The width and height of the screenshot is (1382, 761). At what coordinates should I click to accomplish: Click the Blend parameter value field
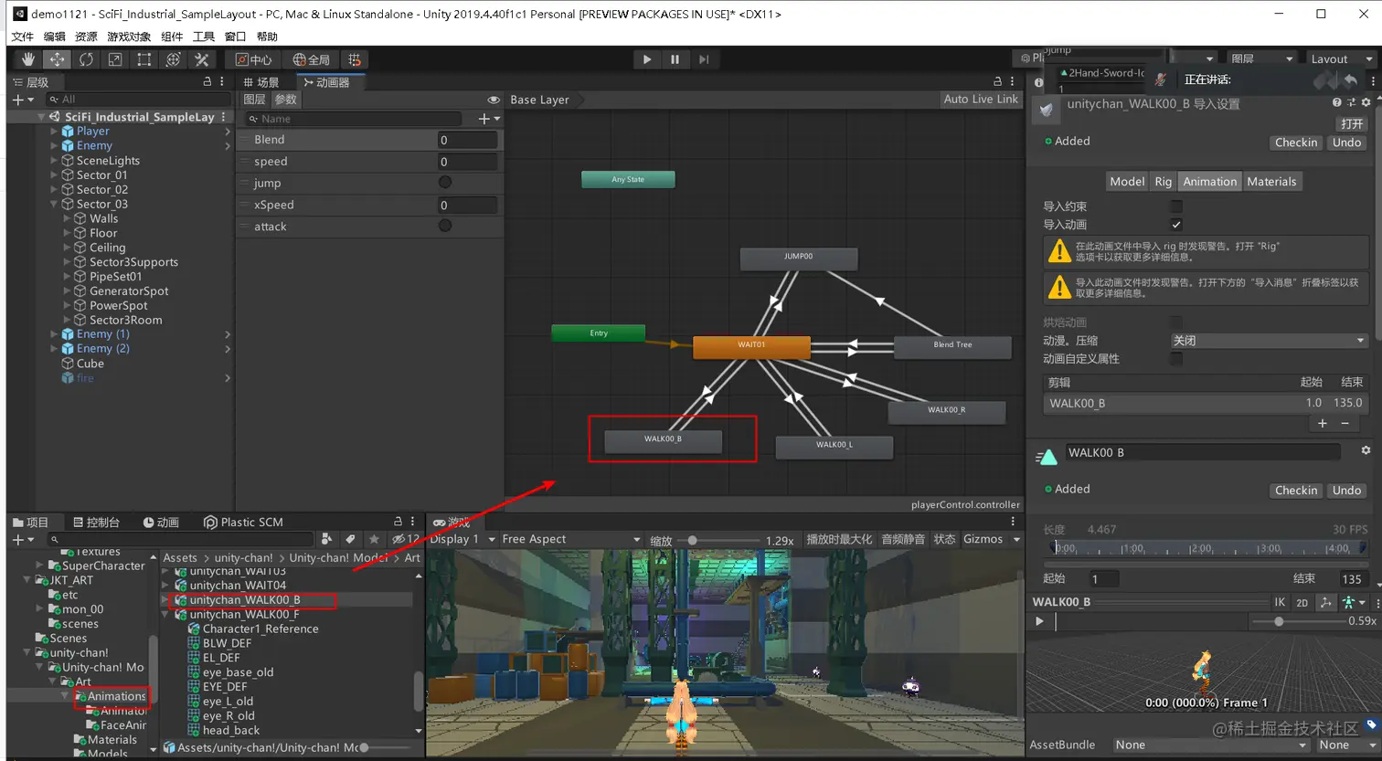click(468, 140)
